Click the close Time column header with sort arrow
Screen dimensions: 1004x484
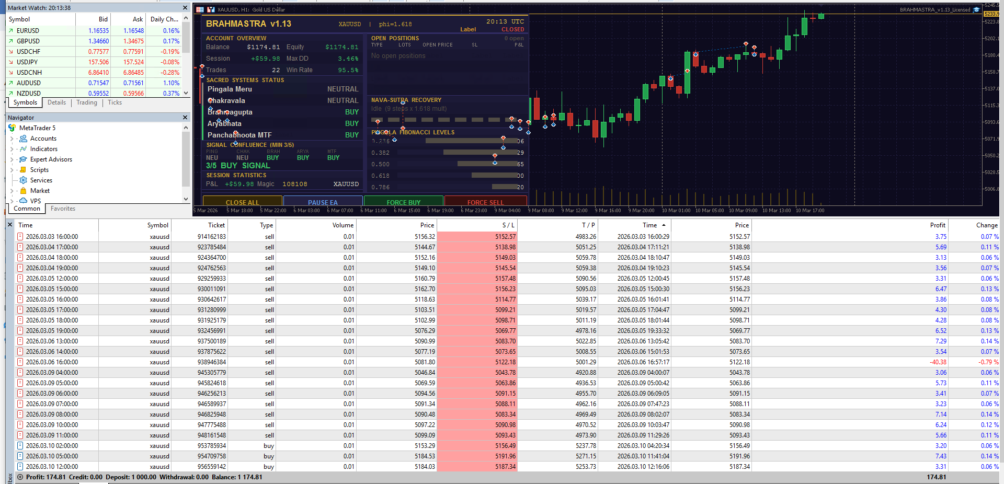(634, 225)
